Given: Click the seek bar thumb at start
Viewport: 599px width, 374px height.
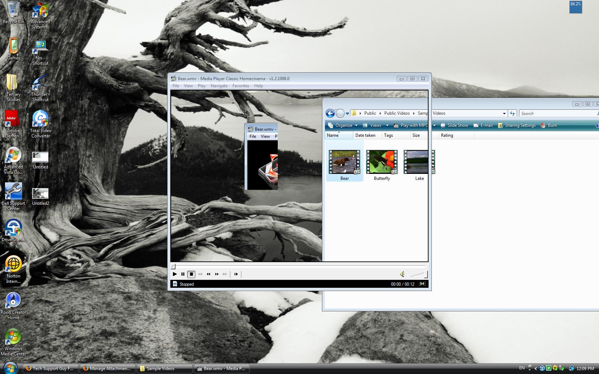Looking at the screenshot, I should coord(173,266).
